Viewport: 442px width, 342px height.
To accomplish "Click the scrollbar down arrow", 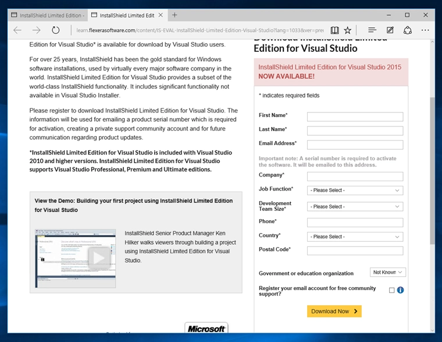I will (432, 330).
